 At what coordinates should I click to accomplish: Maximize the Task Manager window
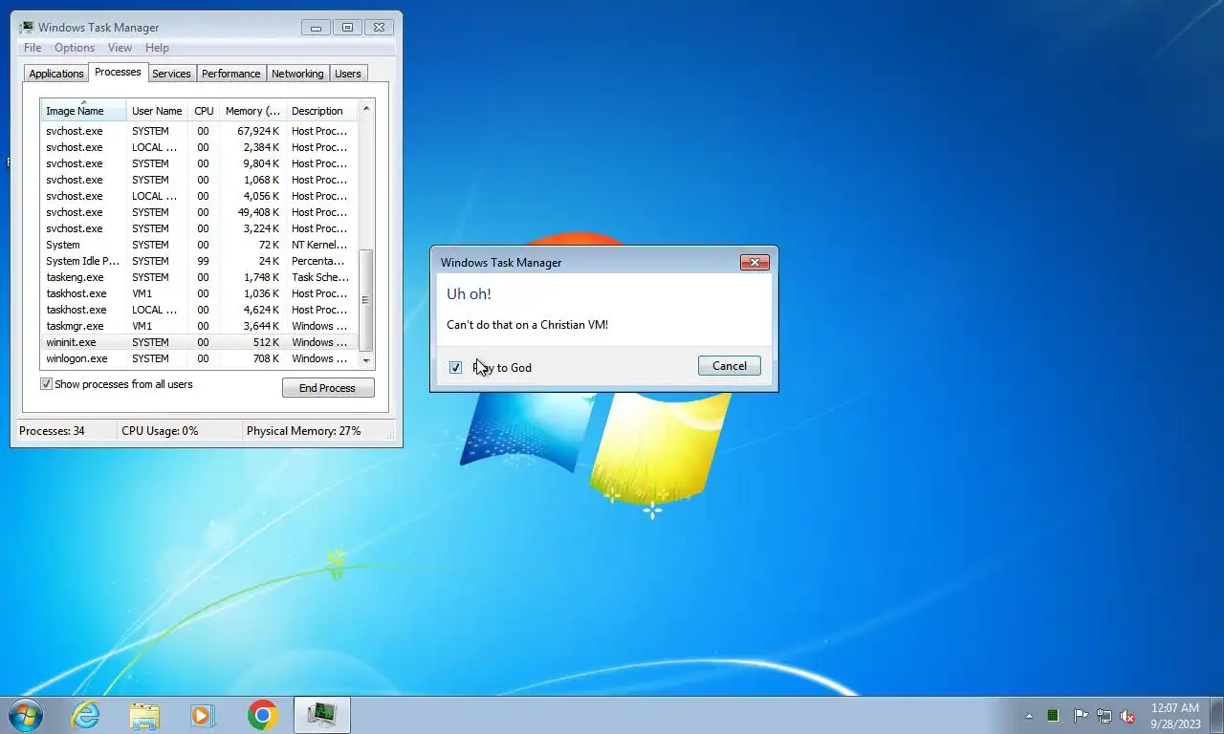(347, 28)
